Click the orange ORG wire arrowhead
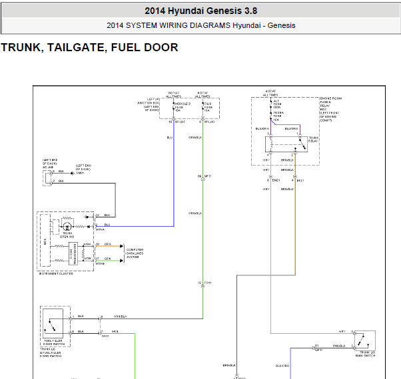 point(122,246)
